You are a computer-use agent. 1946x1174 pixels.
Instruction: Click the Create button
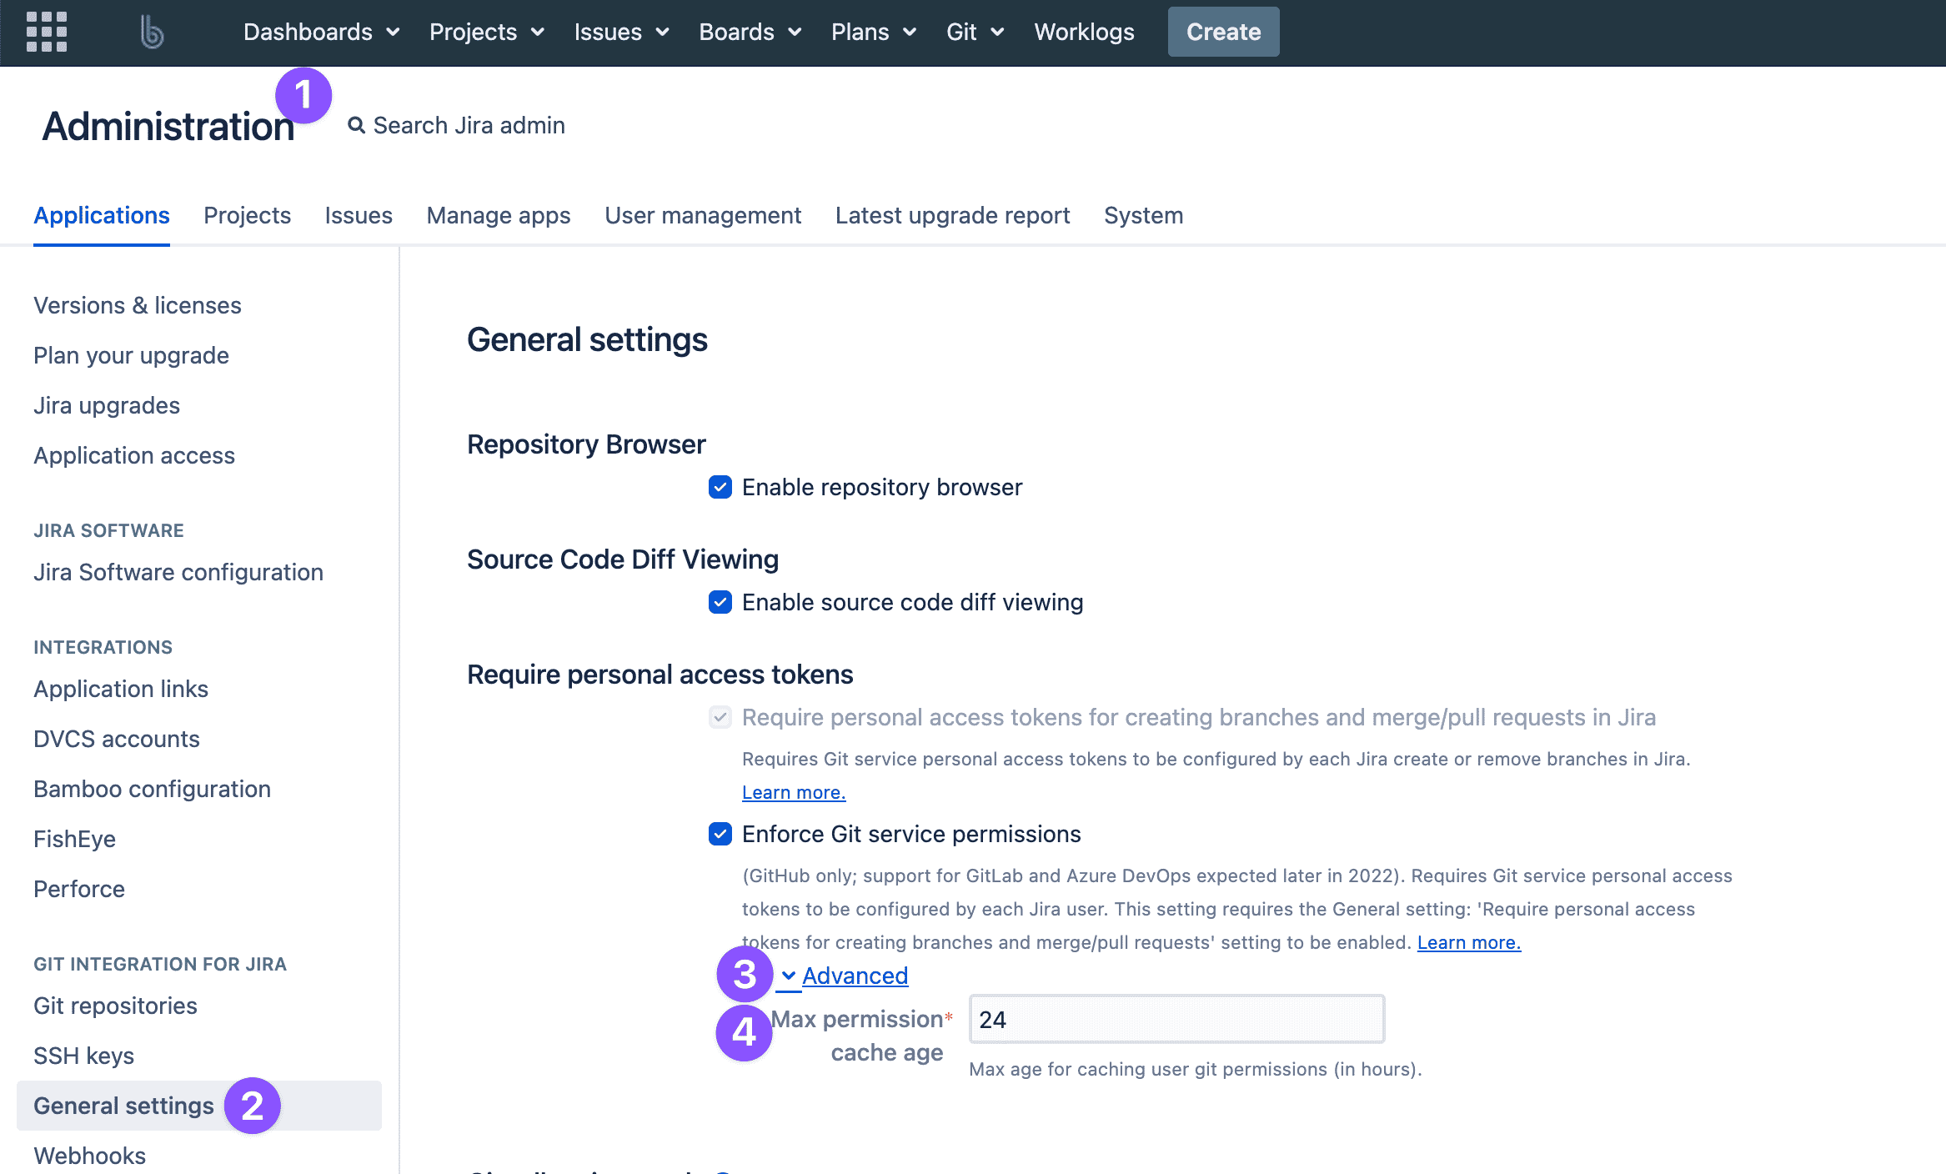[1221, 31]
